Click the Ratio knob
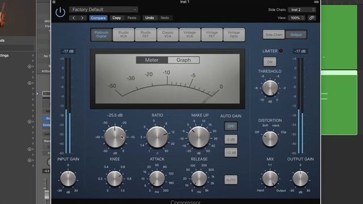 157,137
